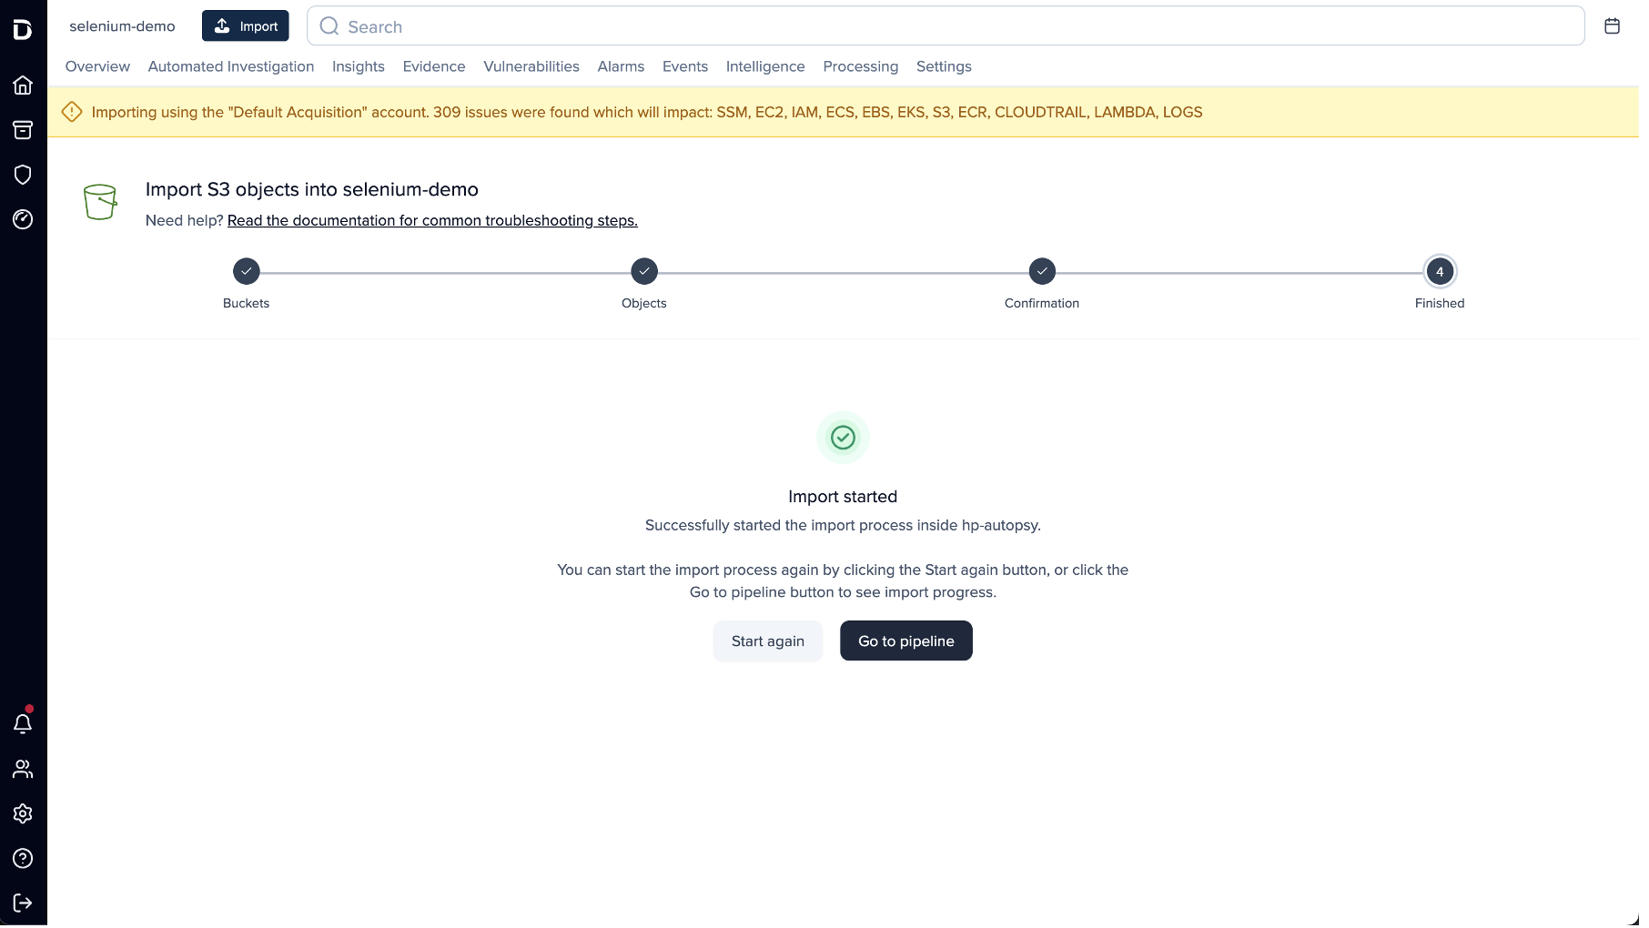This screenshot has width=1649, height=928.
Task: Dismiss the Default Acquisition warning banner
Action: click(73, 112)
